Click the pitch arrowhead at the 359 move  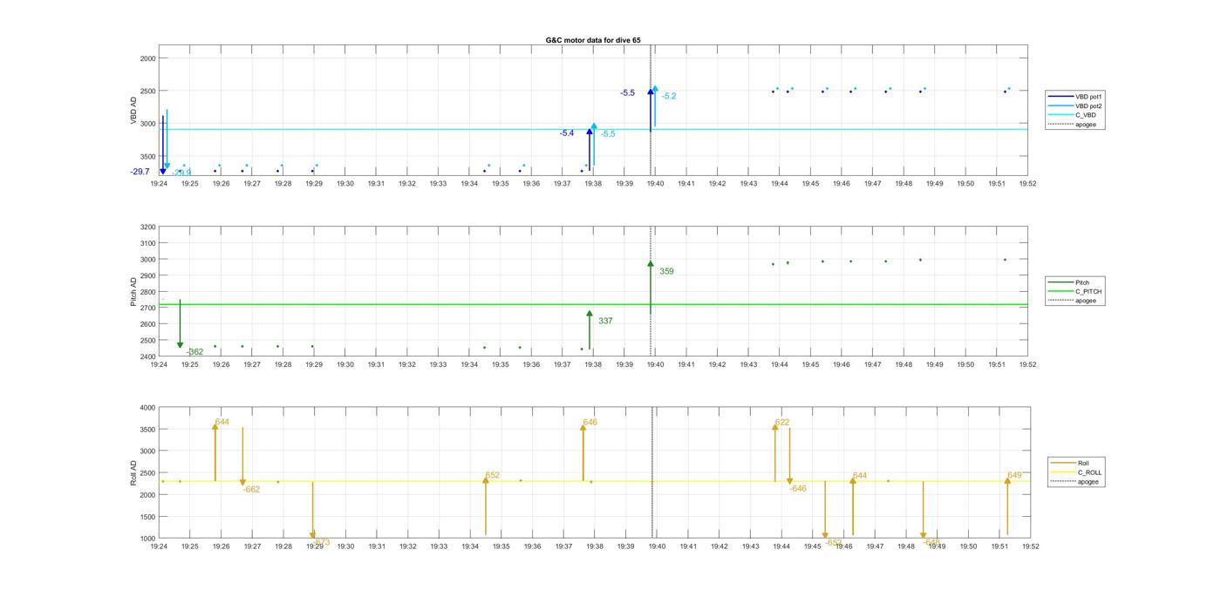point(651,263)
